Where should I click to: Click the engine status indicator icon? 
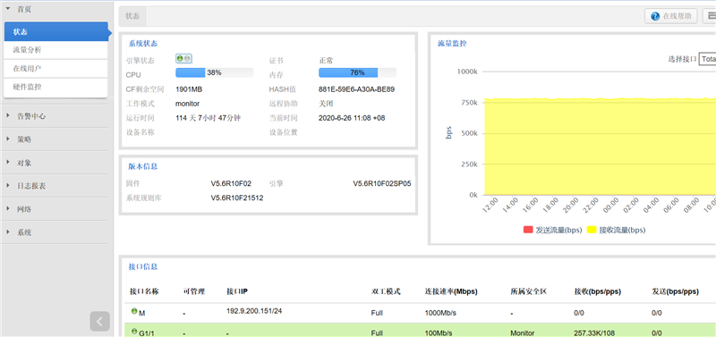pyautogui.click(x=183, y=58)
